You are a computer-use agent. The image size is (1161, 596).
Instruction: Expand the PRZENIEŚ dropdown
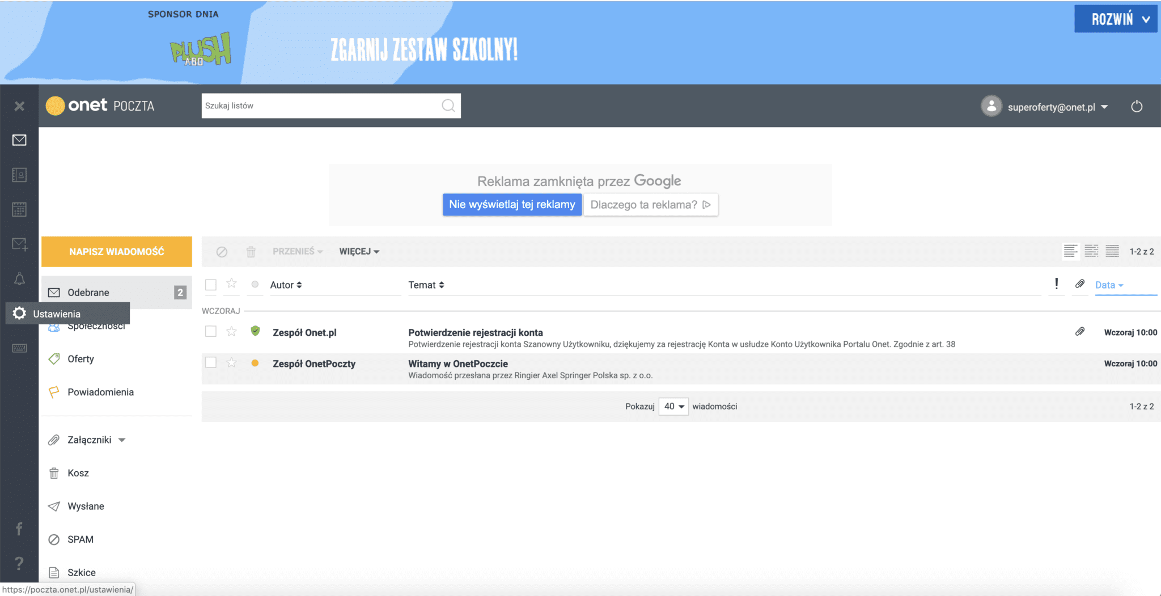tap(298, 251)
